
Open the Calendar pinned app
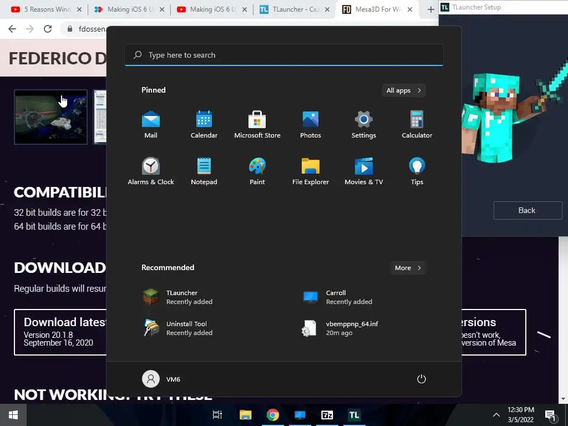point(204,124)
